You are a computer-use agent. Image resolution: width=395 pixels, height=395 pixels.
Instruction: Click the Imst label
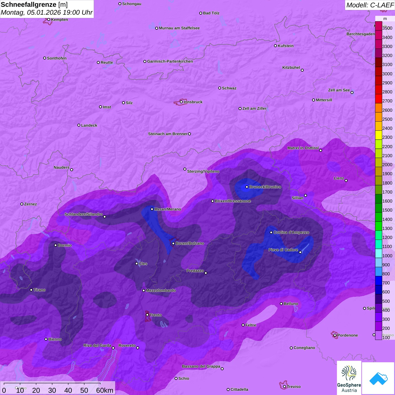tap(107, 107)
